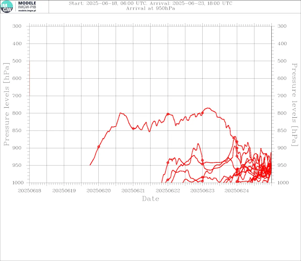The width and height of the screenshot is (301, 261).
Task: Click the right axis 950 pressure label
Action: (282, 165)
